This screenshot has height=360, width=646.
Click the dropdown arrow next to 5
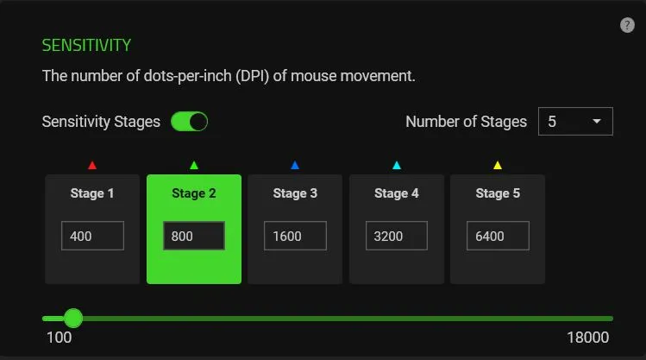click(x=596, y=121)
